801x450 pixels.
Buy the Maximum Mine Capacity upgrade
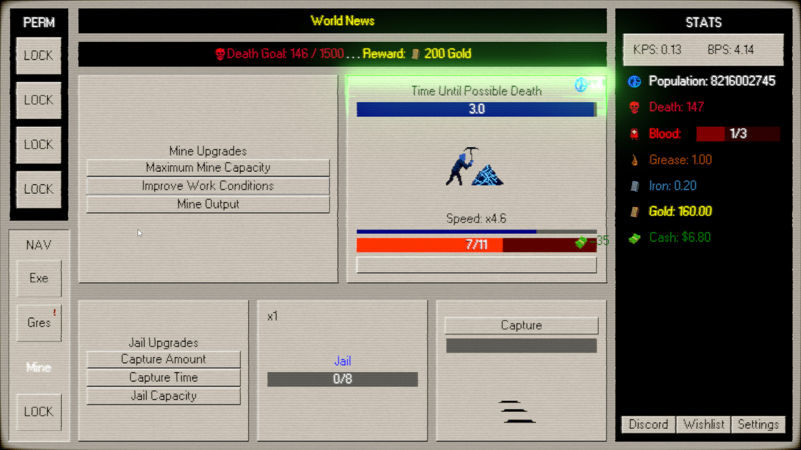pyautogui.click(x=208, y=167)
